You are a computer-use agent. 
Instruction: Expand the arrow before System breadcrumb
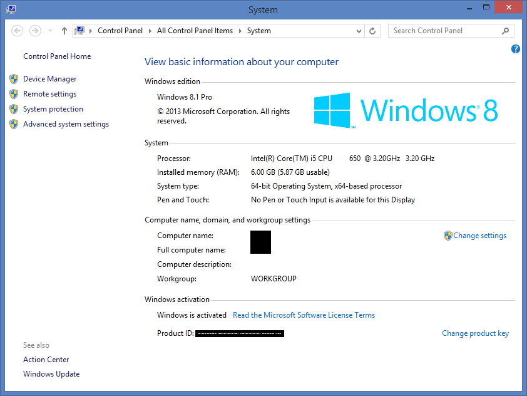(x=240, y=31)
